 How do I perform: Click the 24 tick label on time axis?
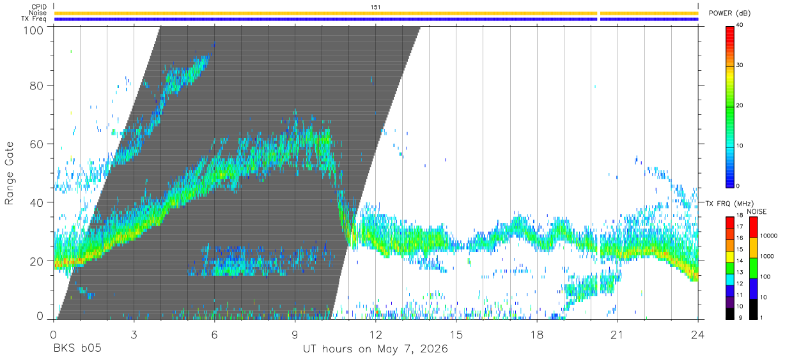697,334
